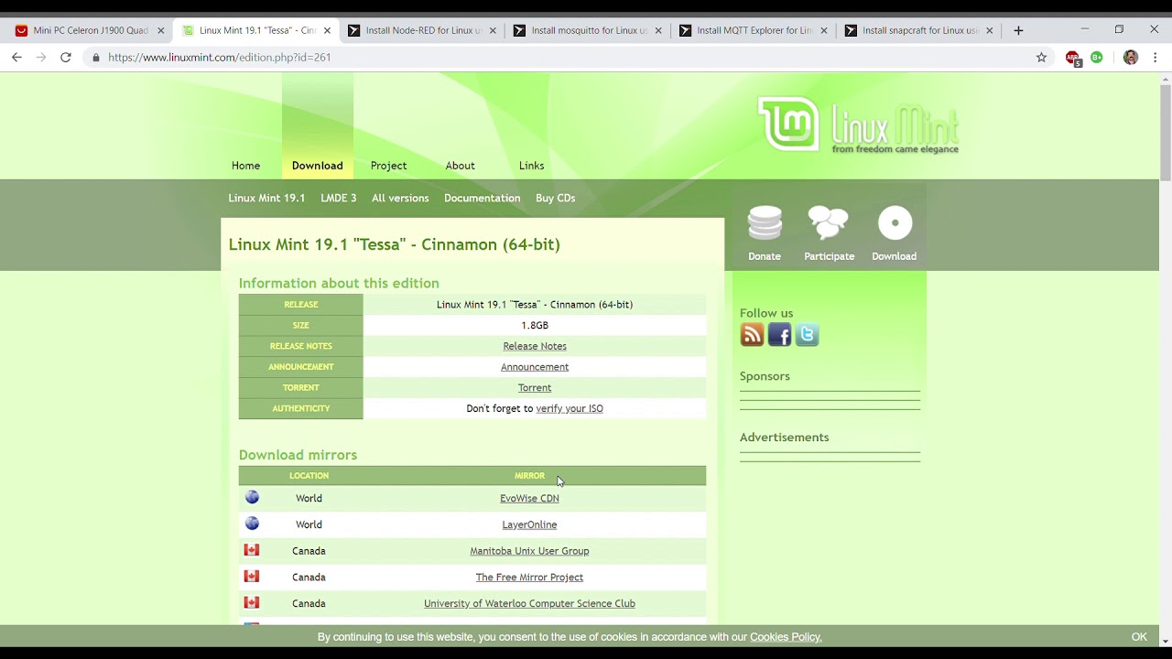Dismiss cookie notice with OK

(x=1139, y=637)
